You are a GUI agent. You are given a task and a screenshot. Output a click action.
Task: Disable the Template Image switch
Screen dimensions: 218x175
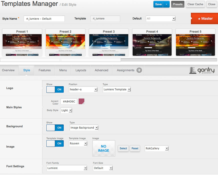point(55,143)
